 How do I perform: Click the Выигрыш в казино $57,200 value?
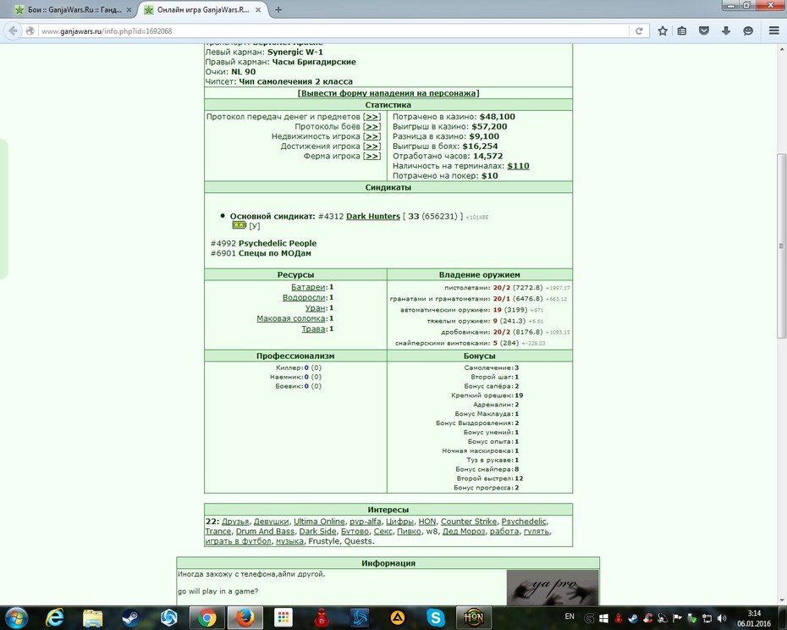489,127
